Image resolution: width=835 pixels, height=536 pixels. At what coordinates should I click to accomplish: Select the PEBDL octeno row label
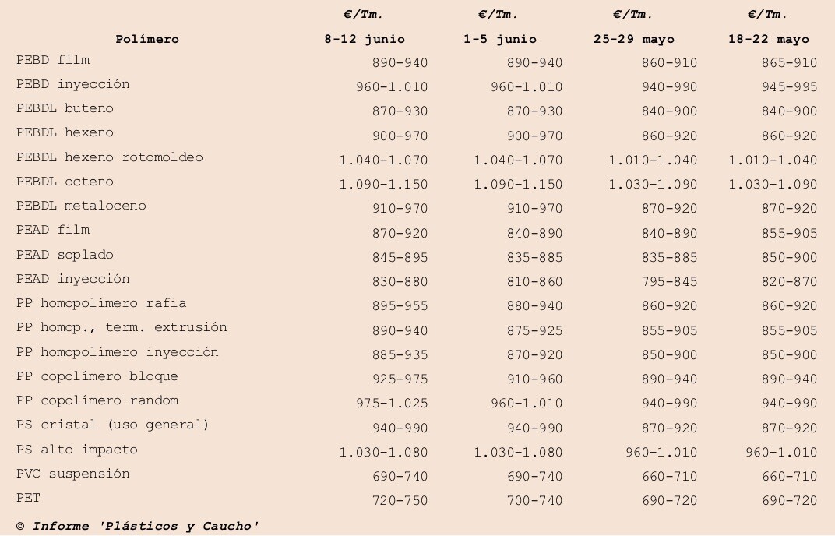click(x=65, y=182)
